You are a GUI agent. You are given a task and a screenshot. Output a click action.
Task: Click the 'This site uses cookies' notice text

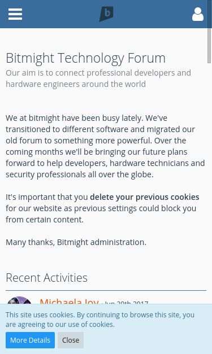[x=100, y=320]
